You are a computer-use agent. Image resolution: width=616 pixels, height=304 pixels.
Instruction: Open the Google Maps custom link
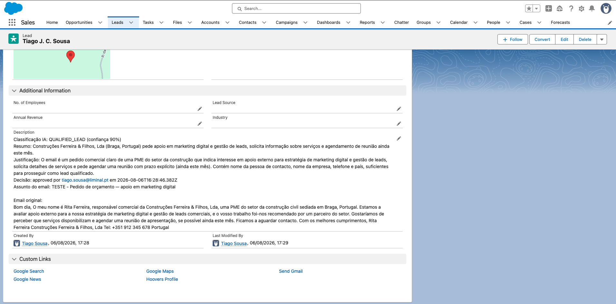(x=160, y=271)
